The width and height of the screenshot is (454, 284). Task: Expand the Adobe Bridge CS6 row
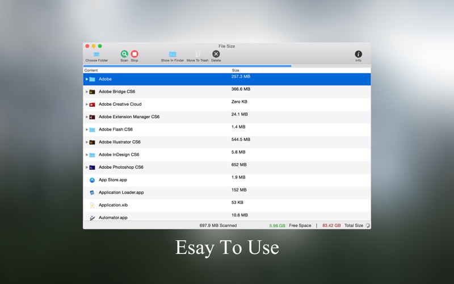pyautogui.click(x=87, y=91)
